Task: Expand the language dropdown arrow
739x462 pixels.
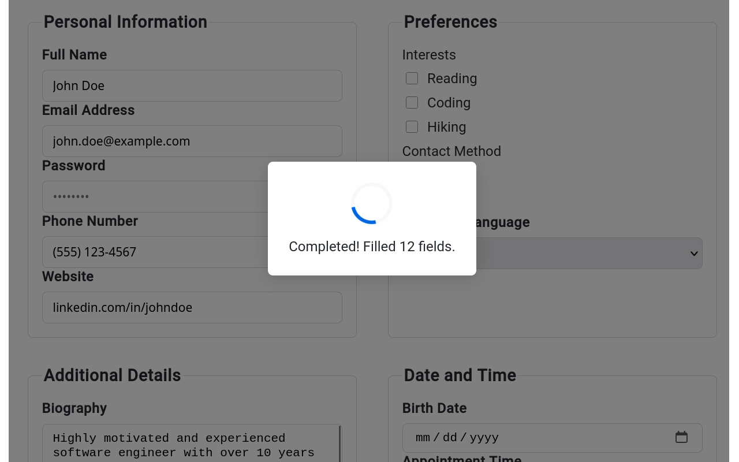Action: coord(693,254)
